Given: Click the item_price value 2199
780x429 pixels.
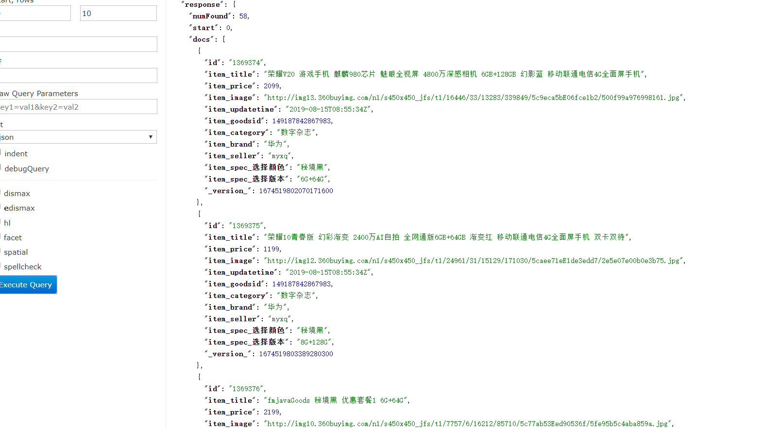Looking at the screenshot, I should click(x=271, y=412).
